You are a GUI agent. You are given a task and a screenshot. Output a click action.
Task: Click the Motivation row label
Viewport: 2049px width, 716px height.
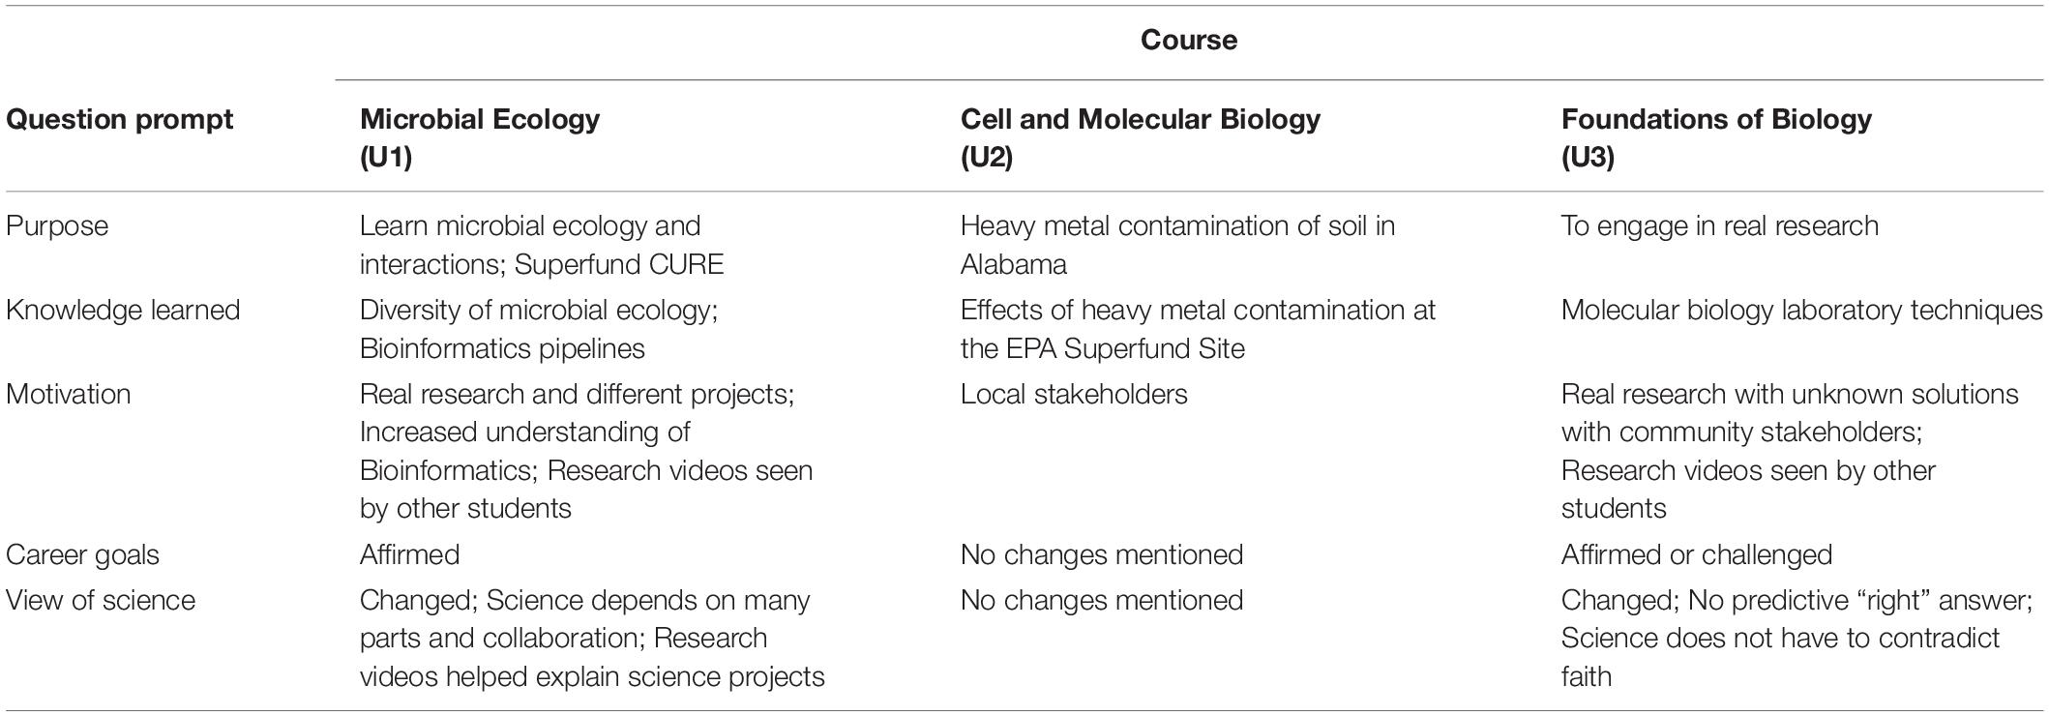click(68, 395)
